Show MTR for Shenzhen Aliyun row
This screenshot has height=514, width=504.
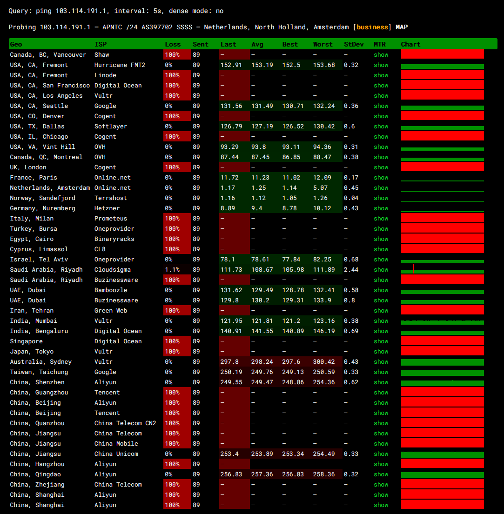[381, 382]
